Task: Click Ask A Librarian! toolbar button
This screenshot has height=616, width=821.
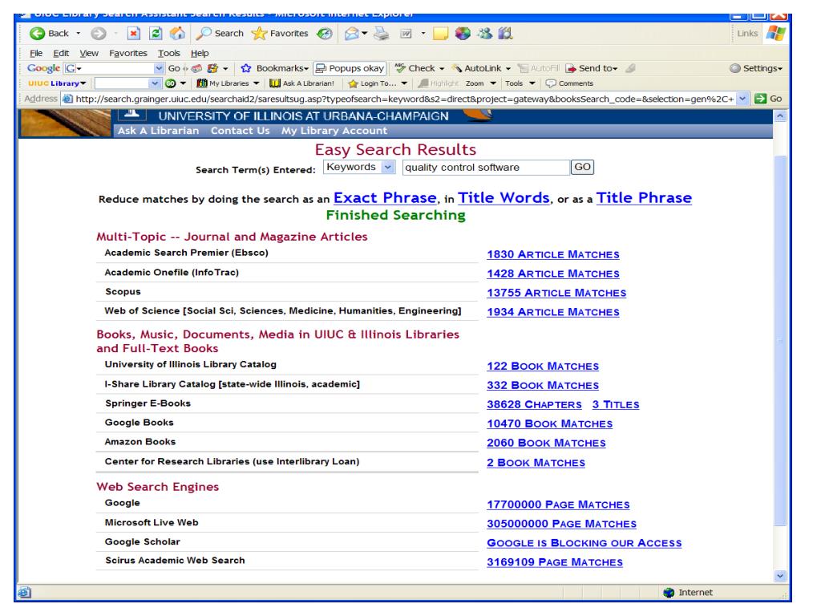Action: 301,83
